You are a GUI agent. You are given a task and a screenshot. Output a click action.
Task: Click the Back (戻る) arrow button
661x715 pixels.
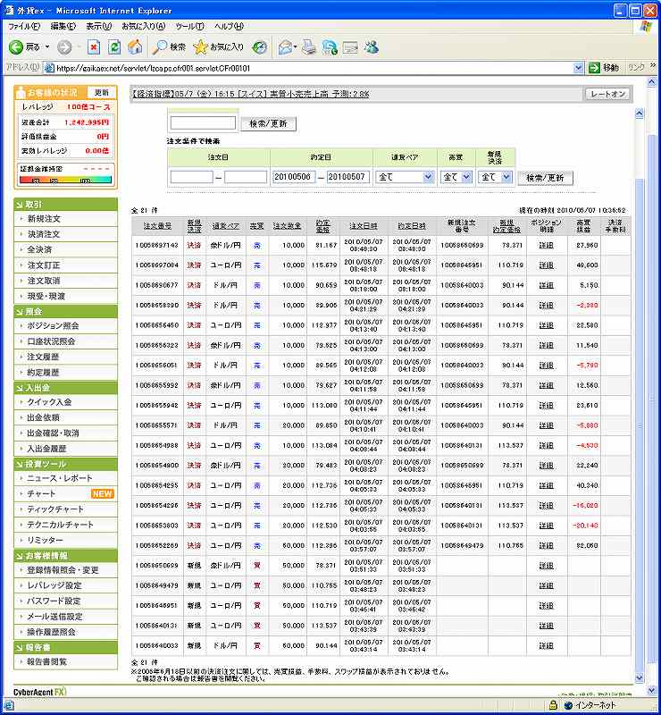pyautogui.click(x=25, y=47)
